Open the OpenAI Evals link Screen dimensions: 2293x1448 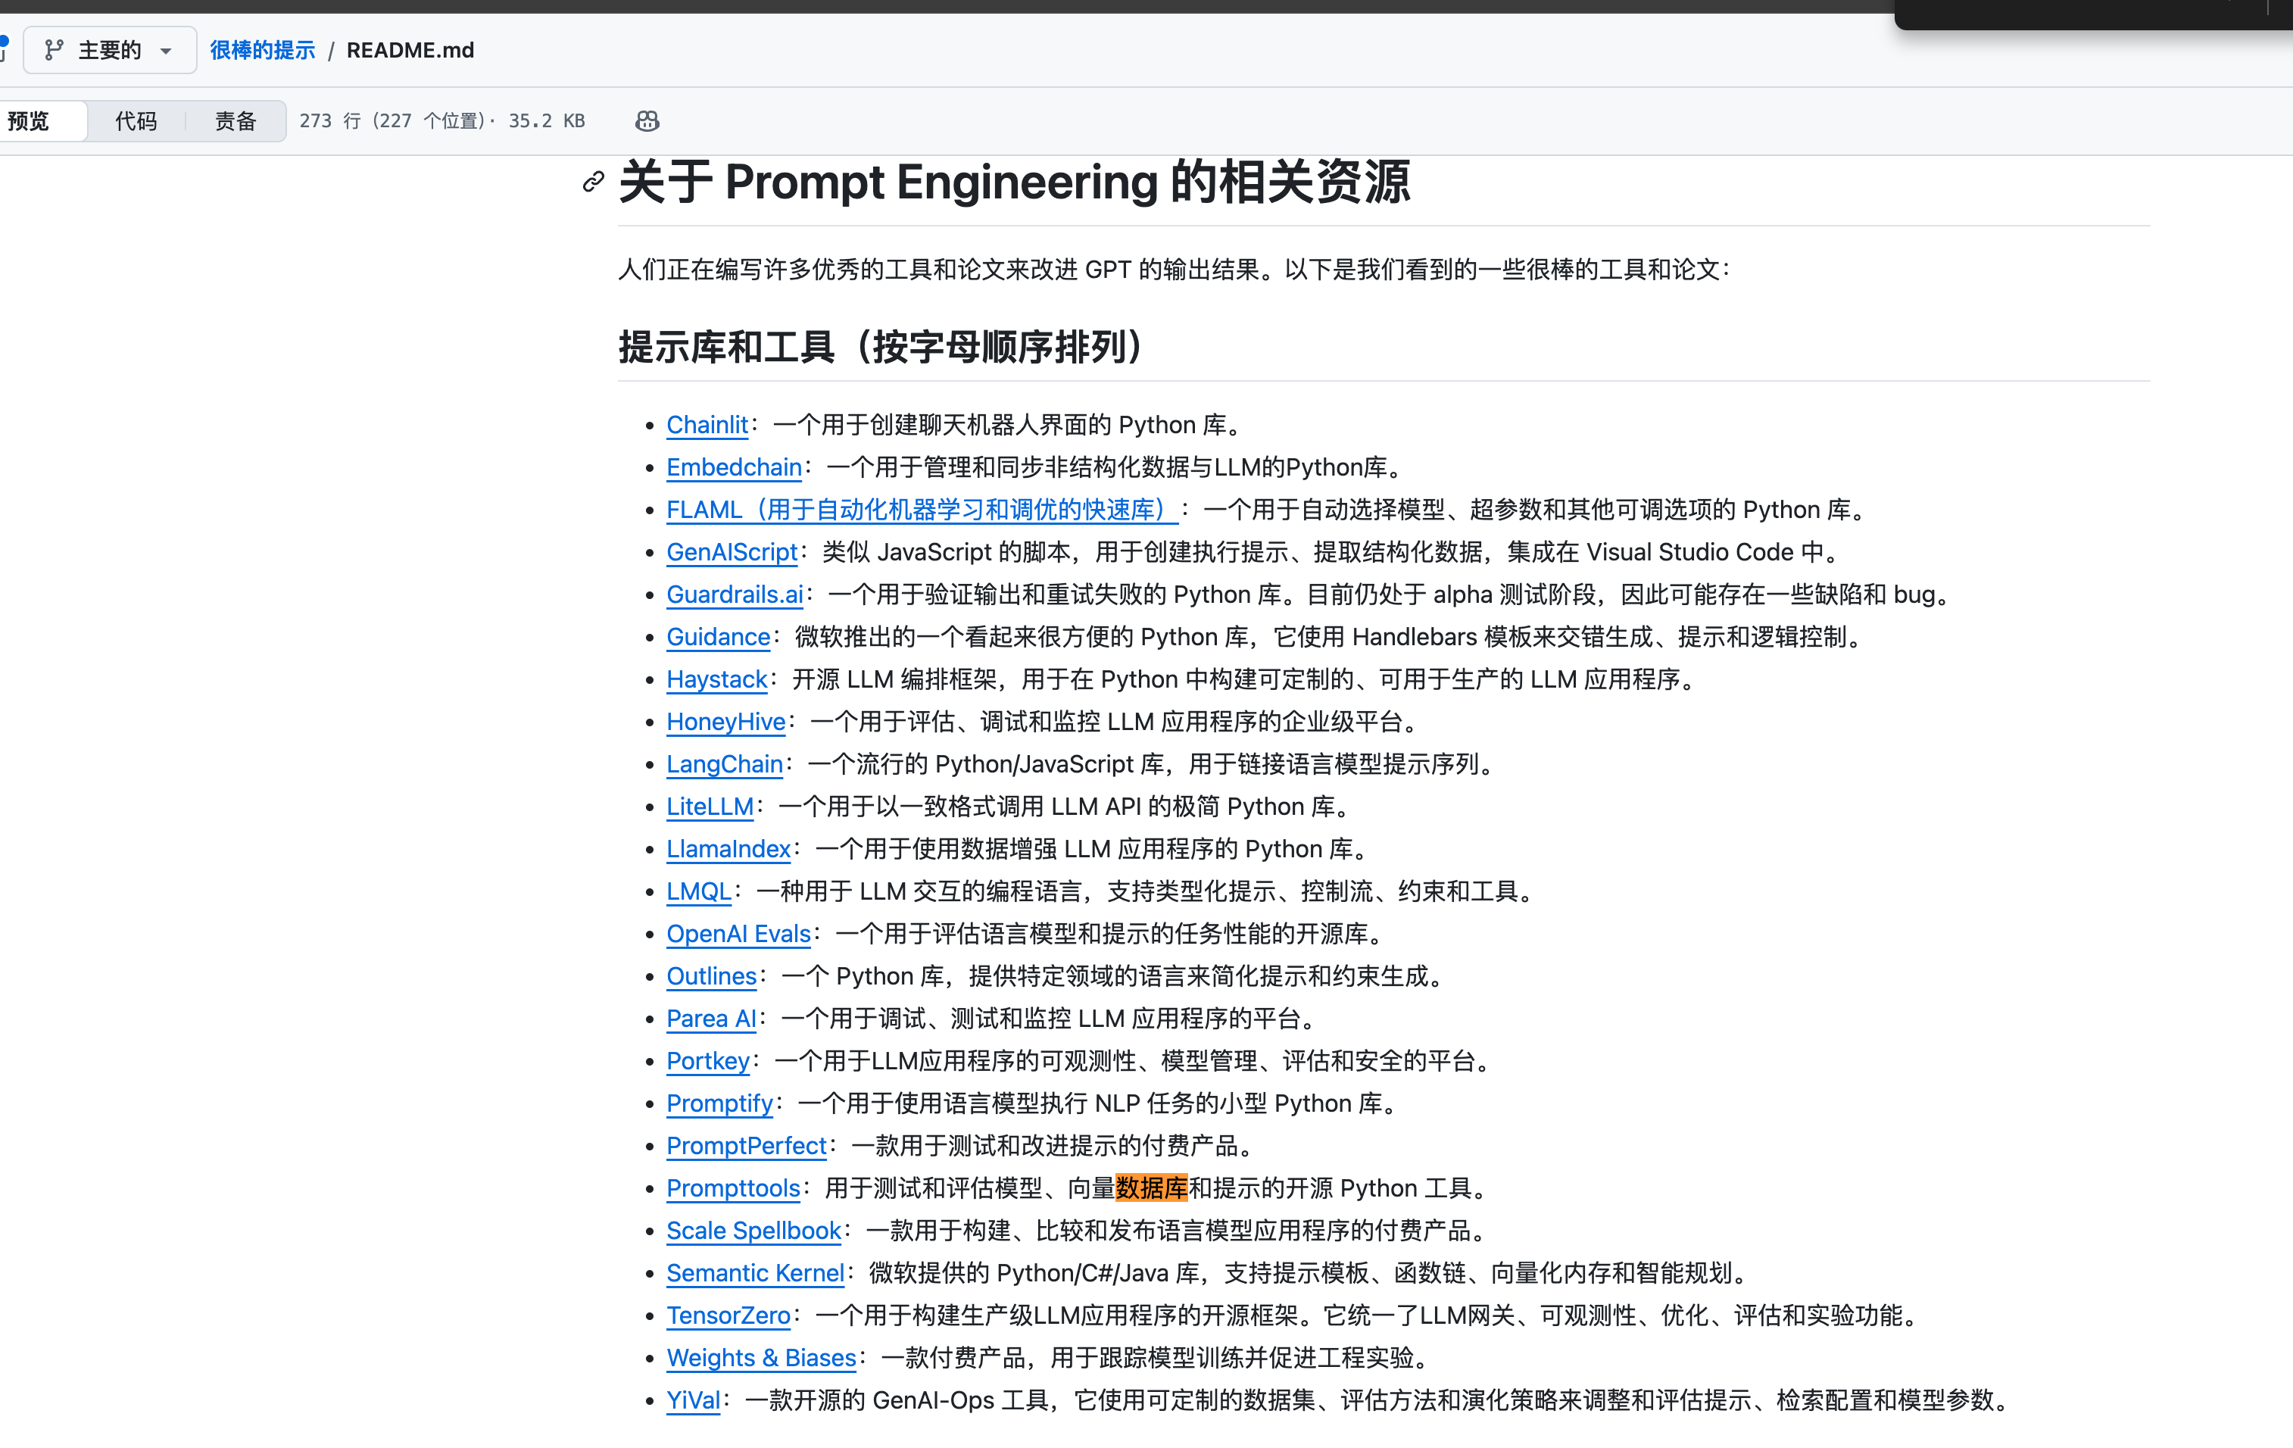pos(738,934)
